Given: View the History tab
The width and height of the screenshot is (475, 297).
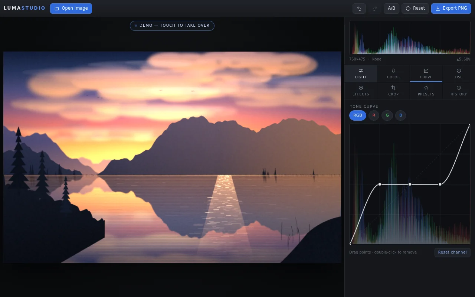Looking at the screenshot, I should [459, 91].
